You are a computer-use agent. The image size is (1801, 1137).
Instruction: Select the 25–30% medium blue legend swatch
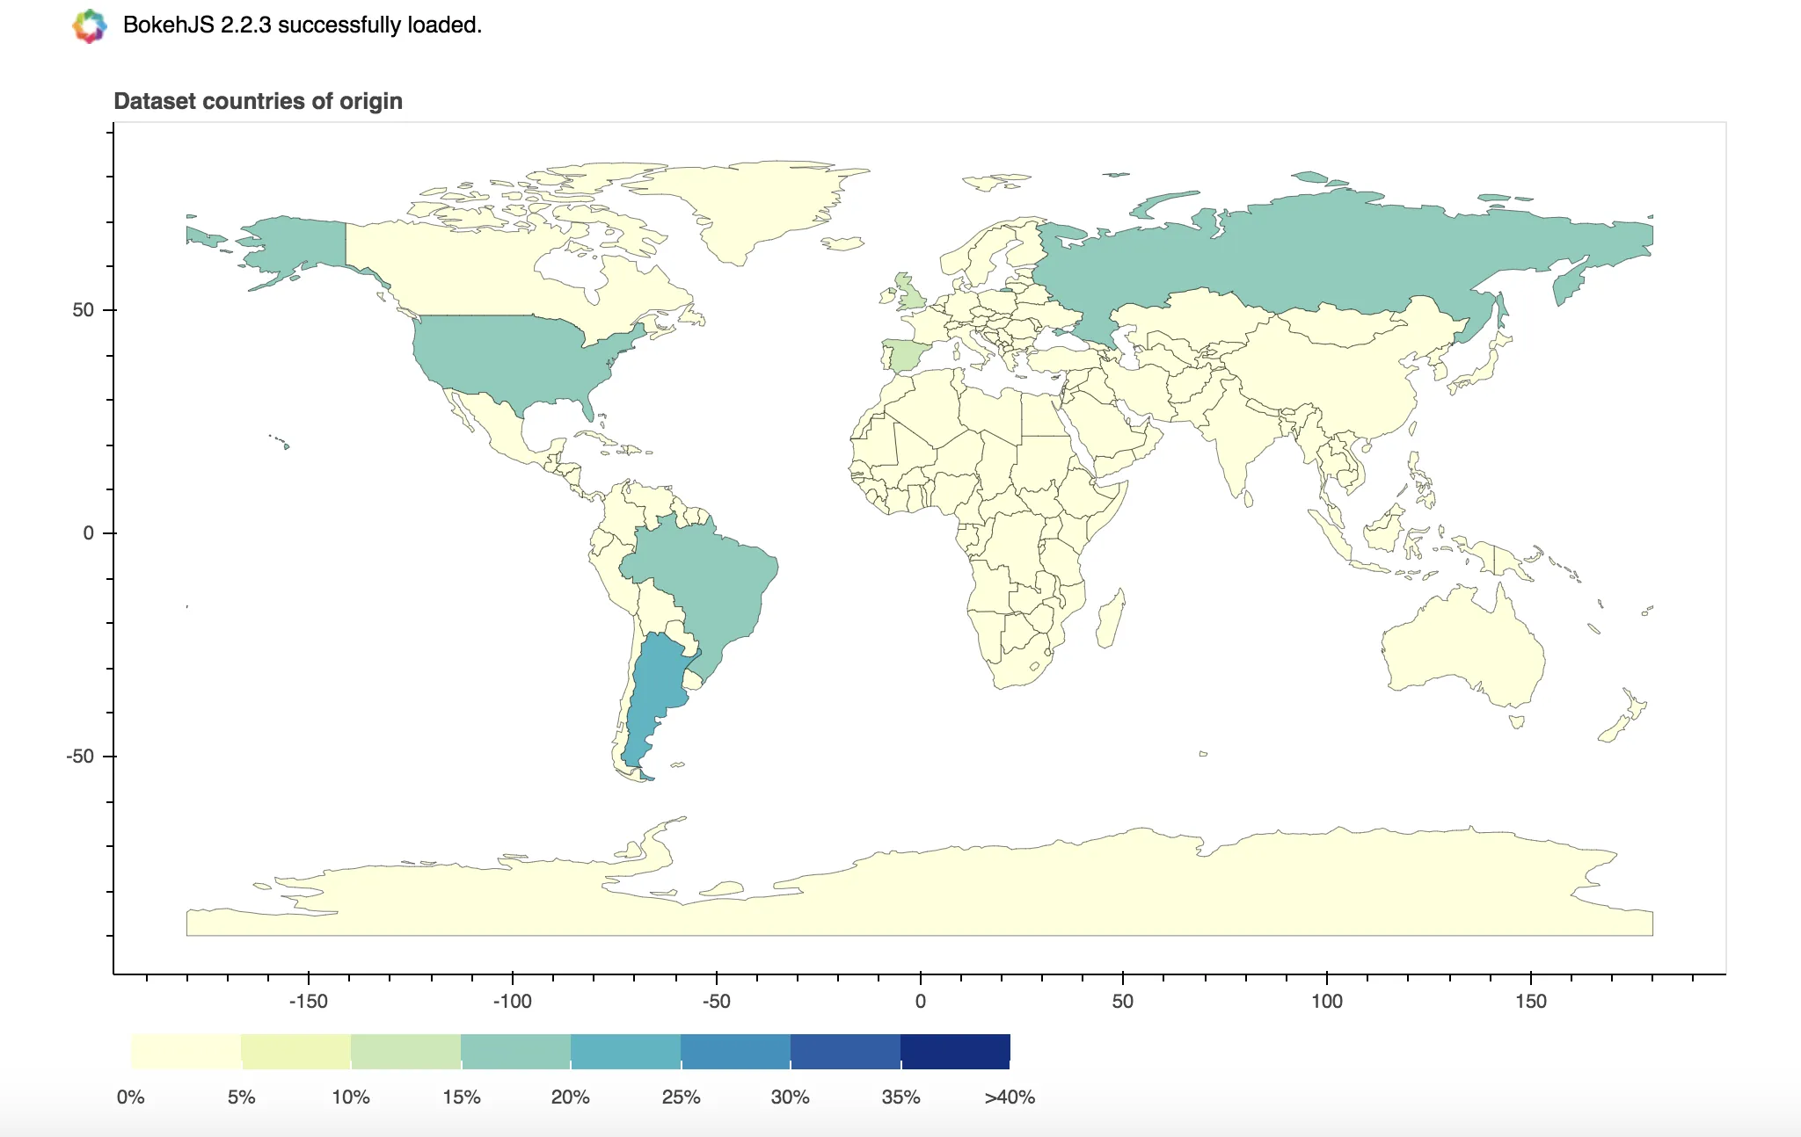click(735, 1052)
